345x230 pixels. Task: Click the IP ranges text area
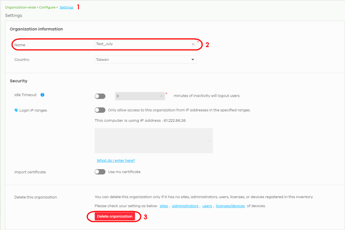point(153,141)
